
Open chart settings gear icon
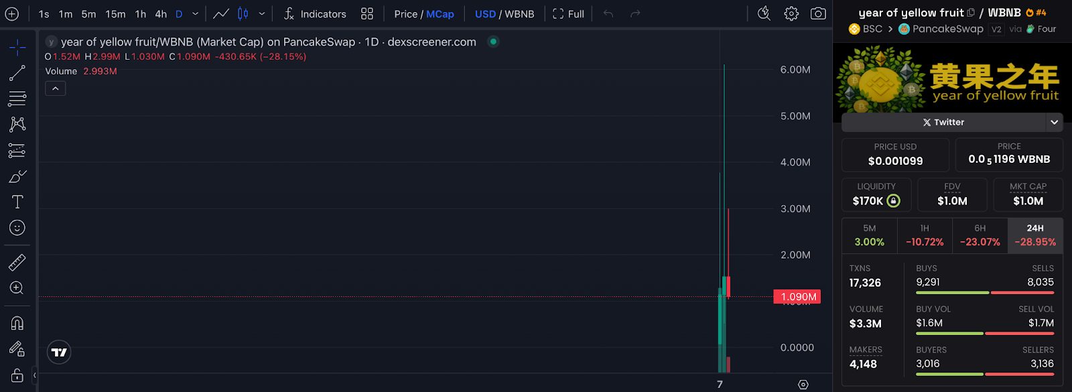point(791,13)
